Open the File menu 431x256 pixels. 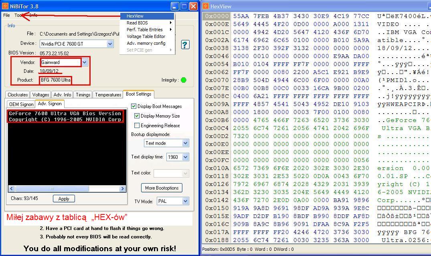[6, 15]
